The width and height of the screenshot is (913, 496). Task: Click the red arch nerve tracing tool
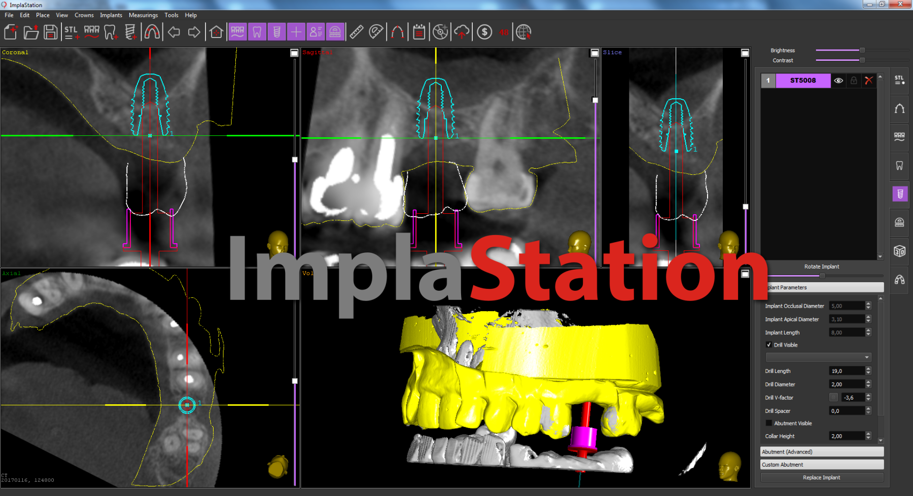(x=398, y=32)
